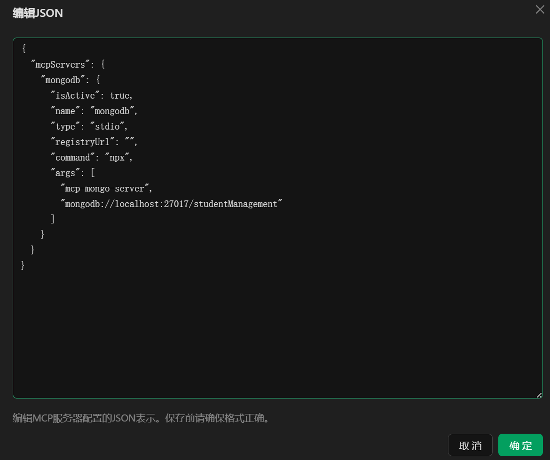Click the "command": "npx" line

point(92,158)
